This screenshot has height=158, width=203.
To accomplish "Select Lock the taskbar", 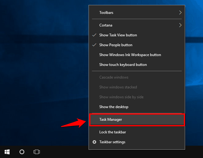I will [112, 132].
